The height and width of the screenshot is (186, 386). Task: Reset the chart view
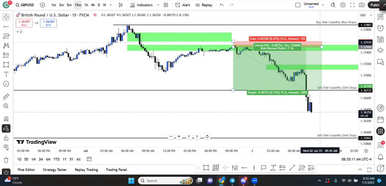click(207, 136)
